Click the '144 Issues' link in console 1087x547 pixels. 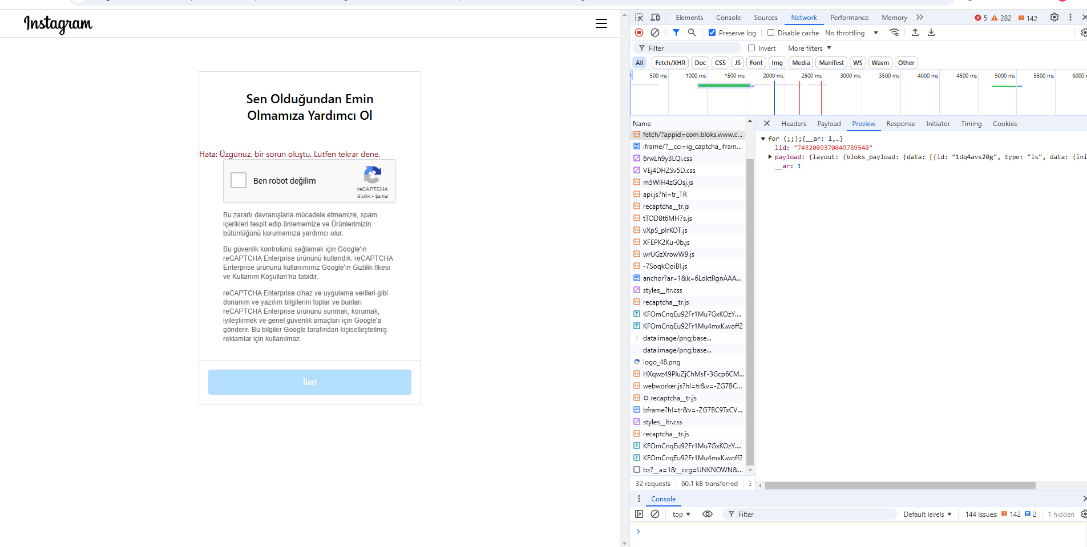(x=981, y=514)
